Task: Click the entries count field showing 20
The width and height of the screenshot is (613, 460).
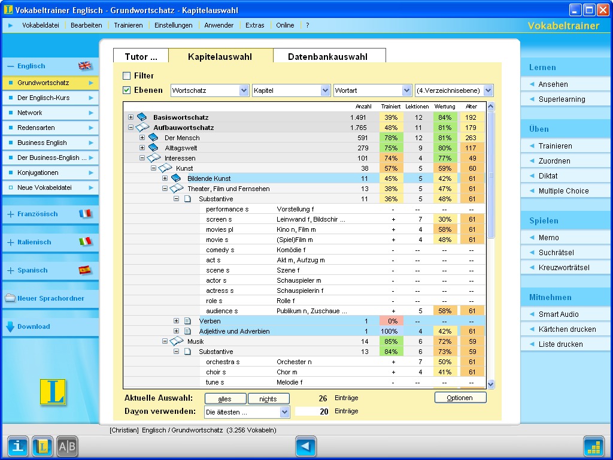Action: click(312, 411)
